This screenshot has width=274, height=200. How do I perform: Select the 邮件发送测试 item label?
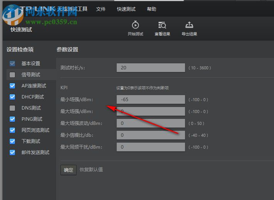click(x=35, y=152)
